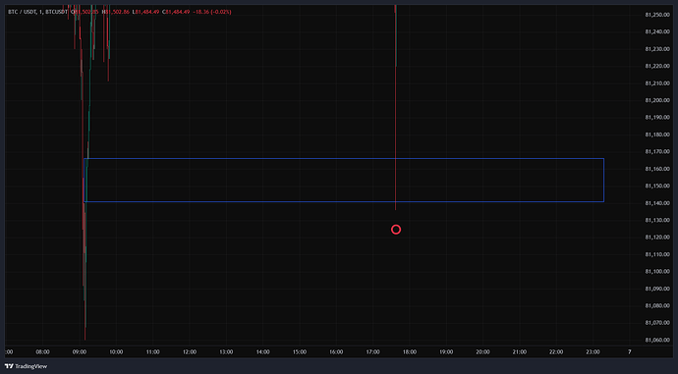Screen dimensions: 678x374
Task: Click the change value -18.36 (-0.02%)
Action: click(212, 12)
